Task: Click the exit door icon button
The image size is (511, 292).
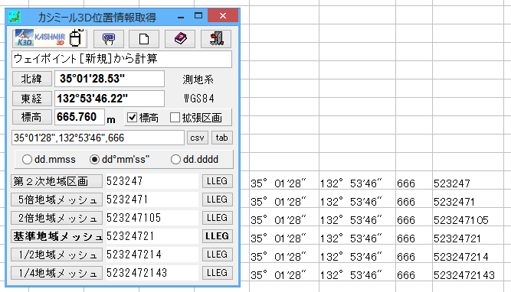Action: coord(216,39)
